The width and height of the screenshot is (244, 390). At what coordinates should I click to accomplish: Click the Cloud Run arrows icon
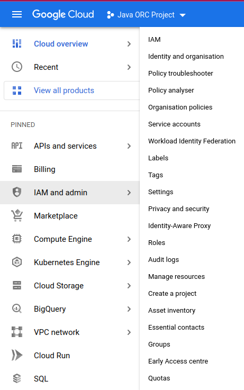[17, 355]
